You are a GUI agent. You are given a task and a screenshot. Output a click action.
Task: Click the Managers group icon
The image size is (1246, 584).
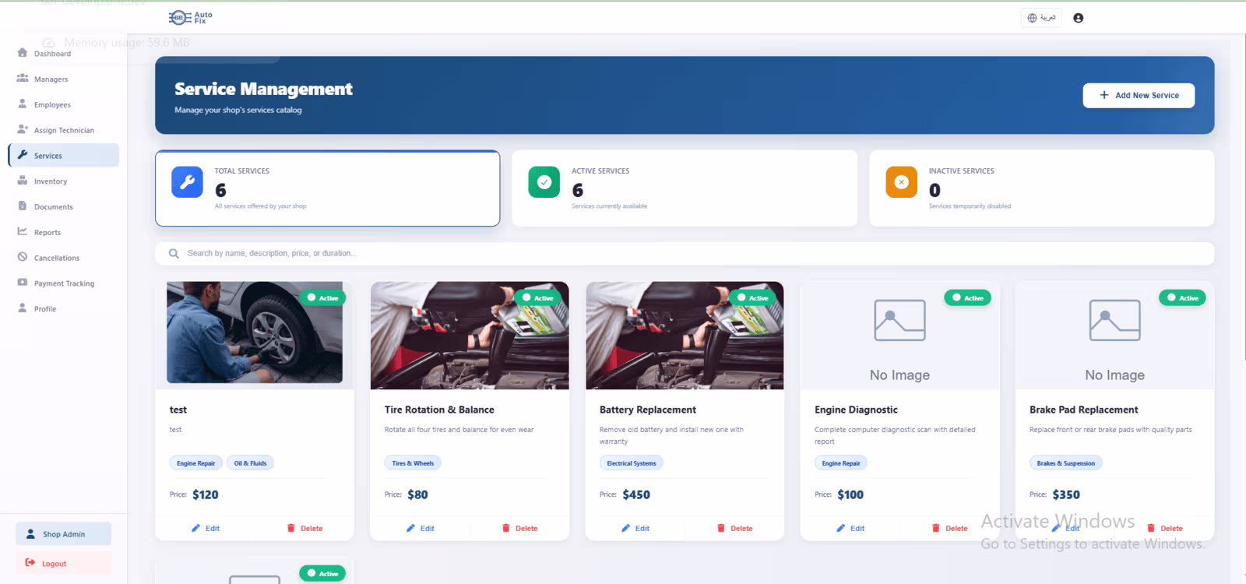[23, 79]
